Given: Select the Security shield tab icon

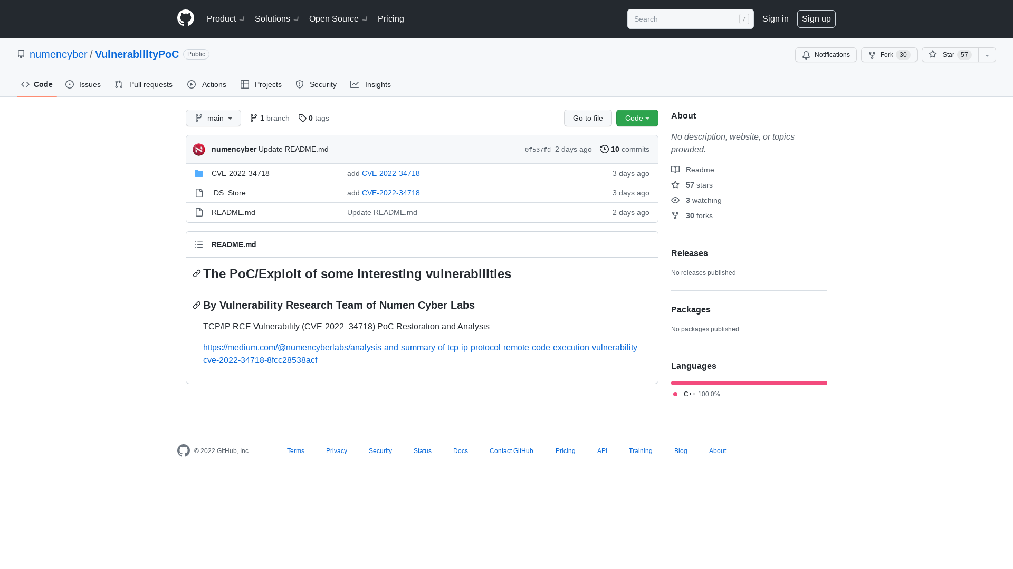Looking at the screenshot, I should point(300,84).
